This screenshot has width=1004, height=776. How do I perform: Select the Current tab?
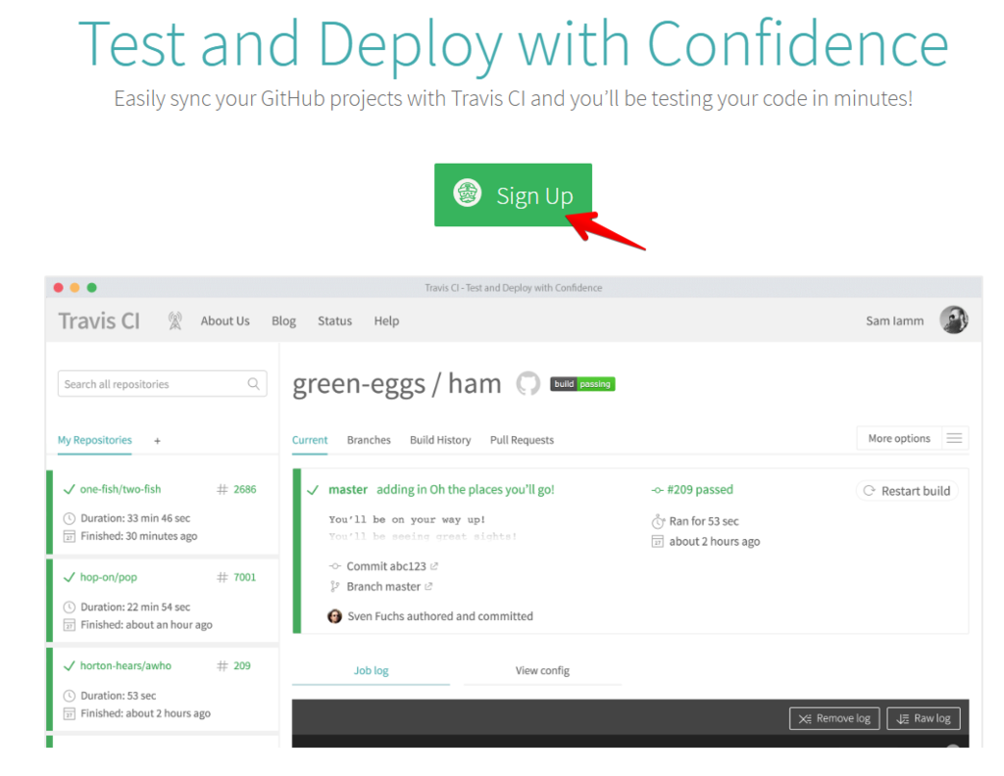coord(309,440)
